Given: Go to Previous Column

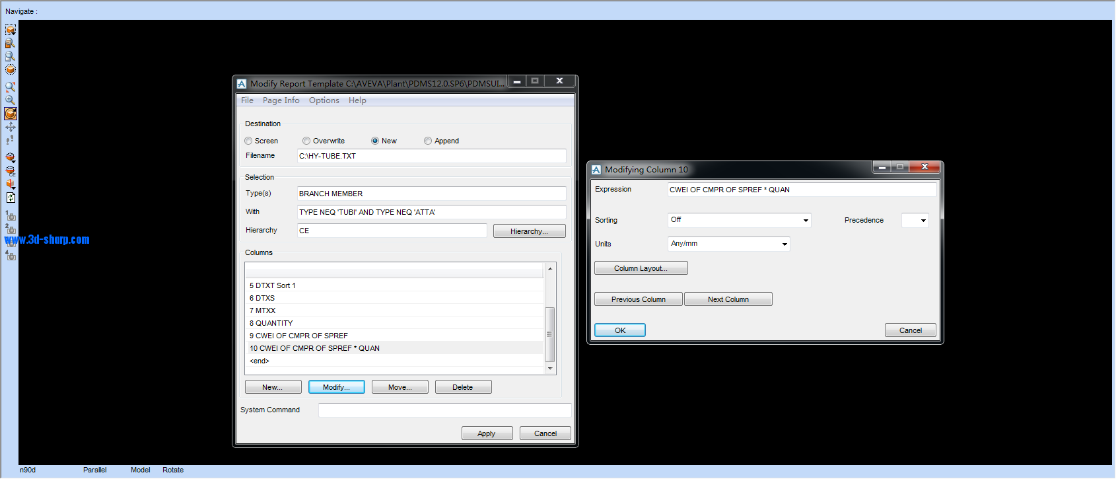Looking at the screenshot, I should (x=639, y=299).
